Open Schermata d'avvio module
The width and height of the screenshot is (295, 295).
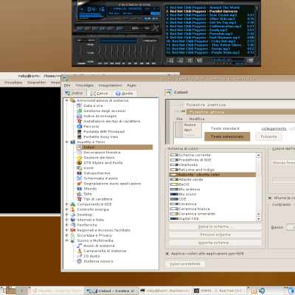[97, 178]
